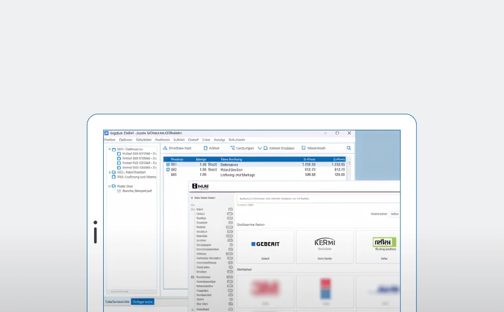This screenshot has height=312, width=504.
Task: Collapse the first root node in the tree
Action: tap(109, 149)
